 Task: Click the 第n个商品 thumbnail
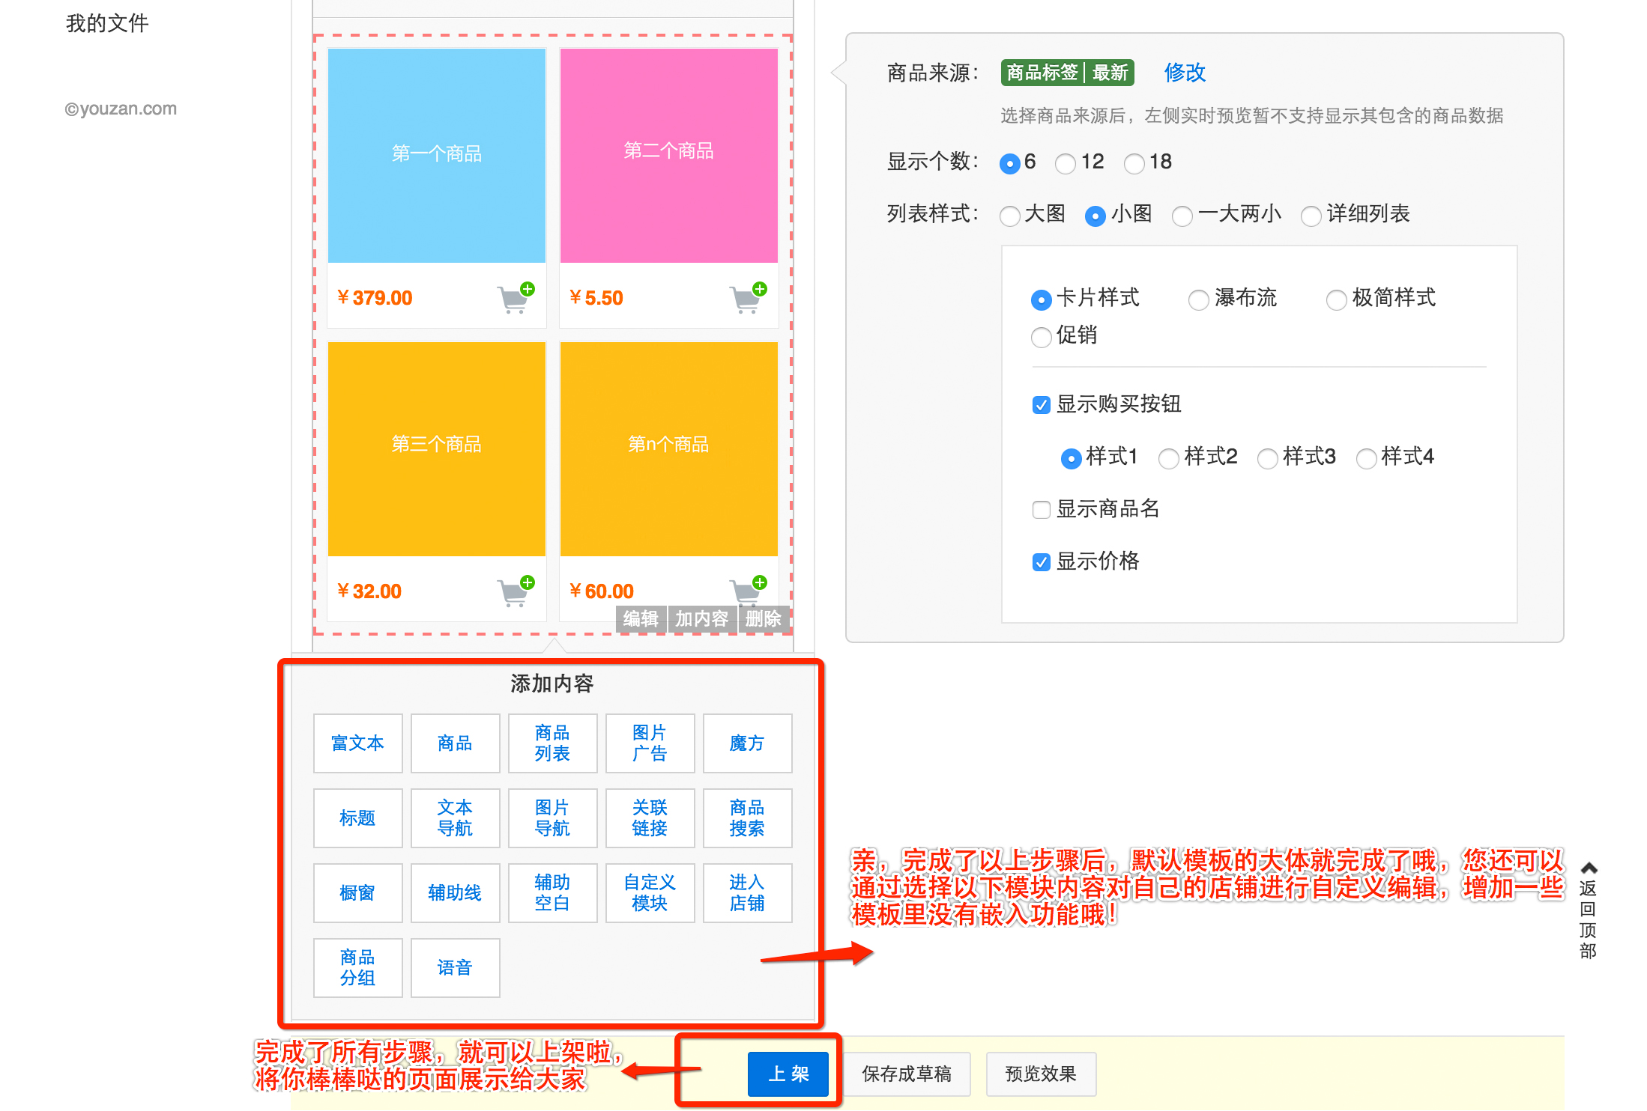pyautogui.click(x=669, y=449)
